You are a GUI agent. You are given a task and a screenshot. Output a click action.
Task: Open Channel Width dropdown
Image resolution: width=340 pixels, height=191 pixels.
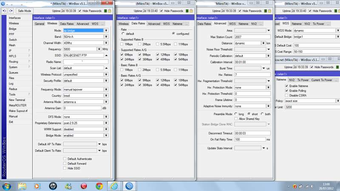point(106,43)
